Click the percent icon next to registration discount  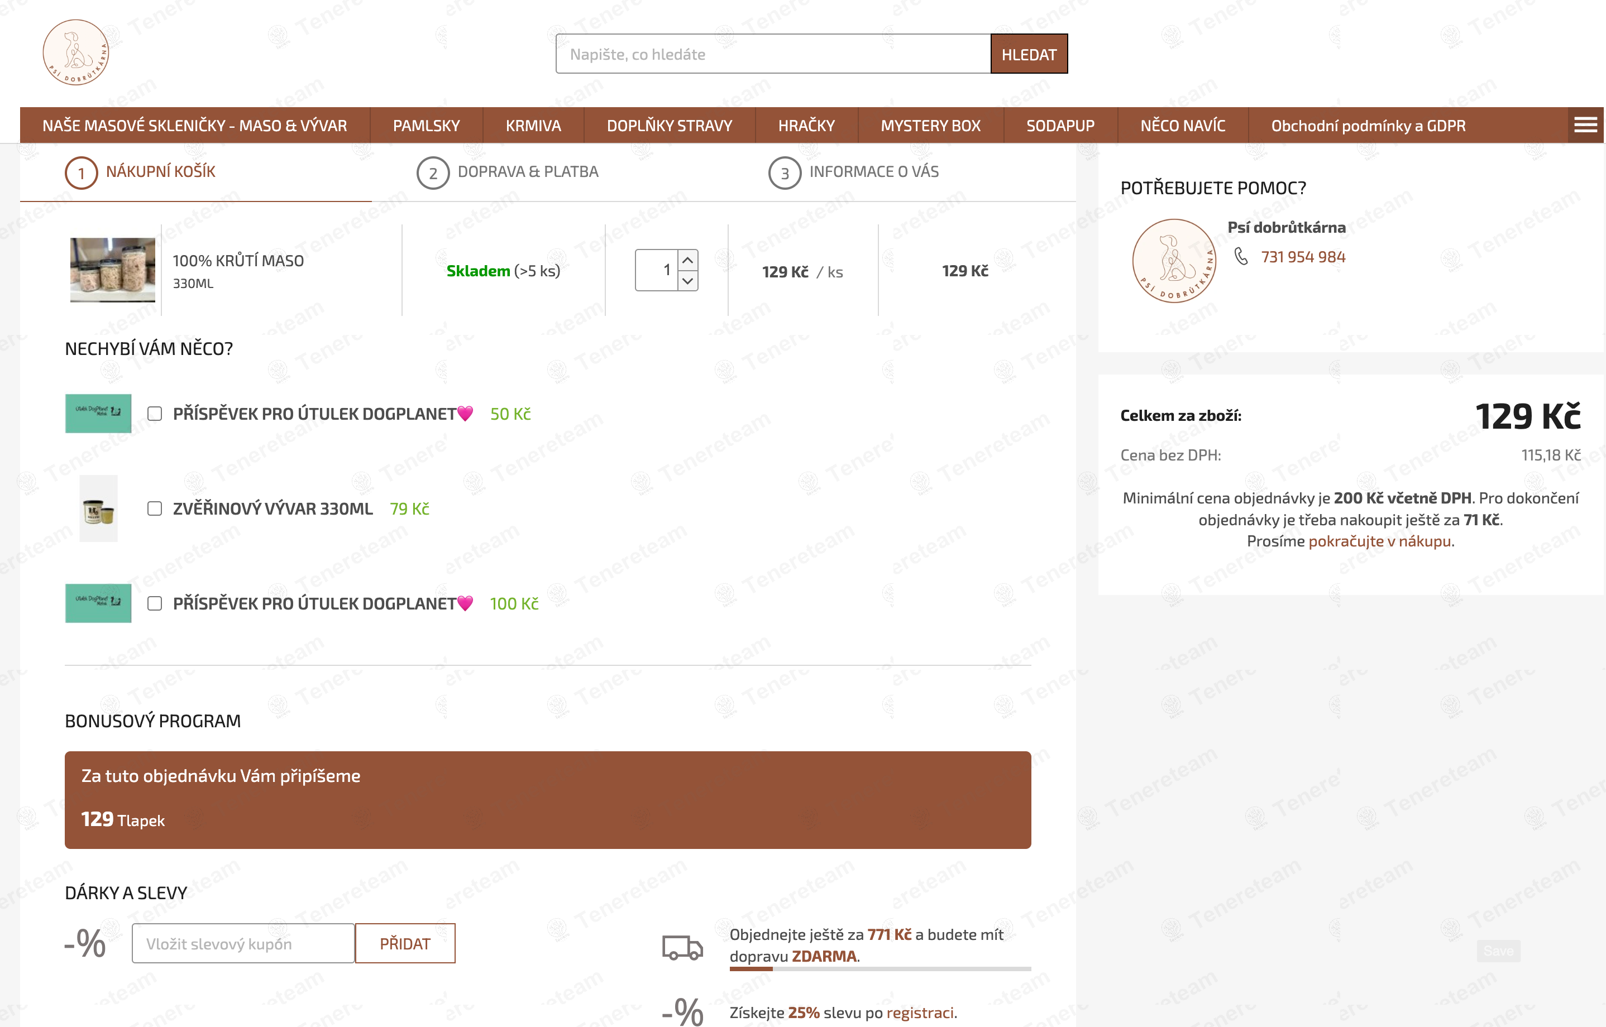click(x=682, y=1012)
